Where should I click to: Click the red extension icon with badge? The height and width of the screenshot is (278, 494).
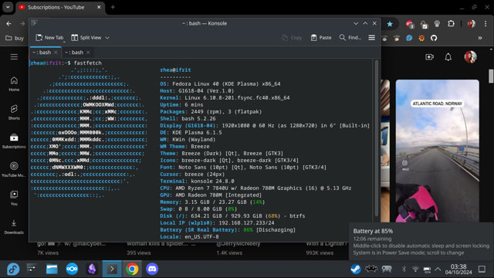pos(410,24)
